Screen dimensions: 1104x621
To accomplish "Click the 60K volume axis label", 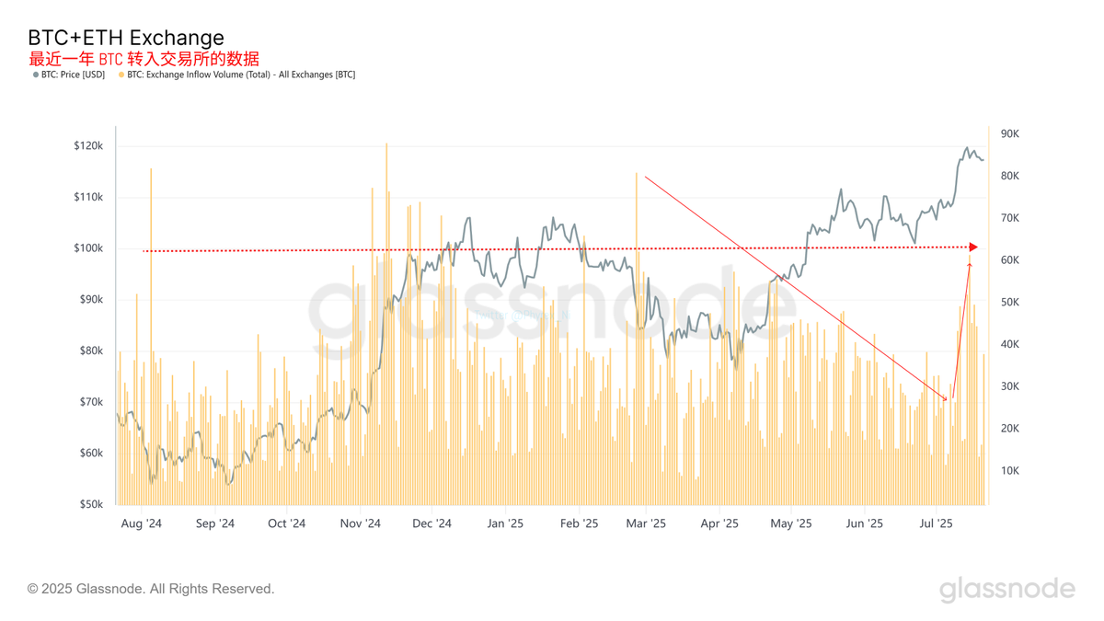I will click(1010, 260).
